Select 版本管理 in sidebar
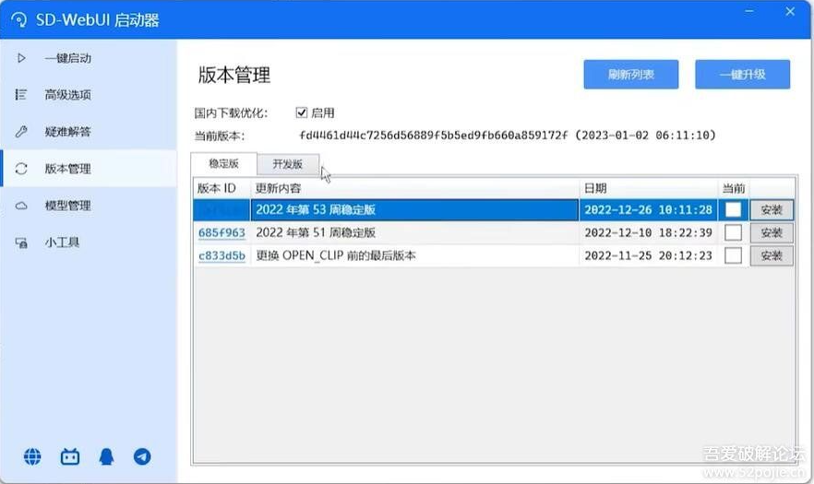The width and height of the screenshot is (814, 484). [89, 169]
